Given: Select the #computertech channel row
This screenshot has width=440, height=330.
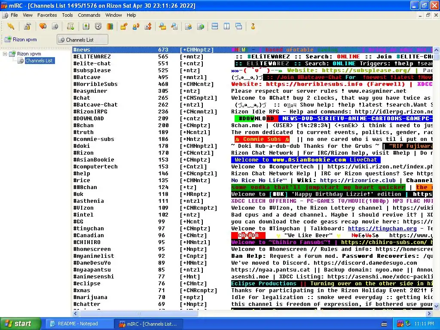Looking at the screenshot, I should point(252,167).
